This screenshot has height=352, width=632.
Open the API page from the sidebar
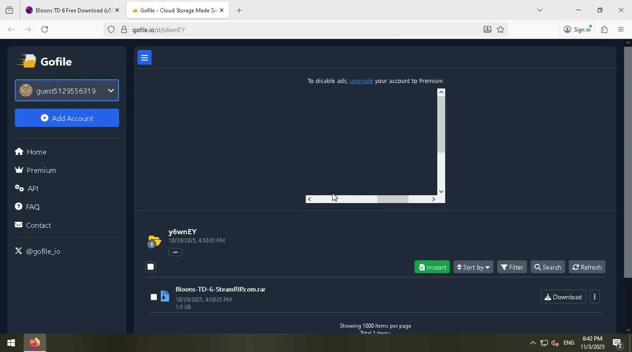[26, 188]
